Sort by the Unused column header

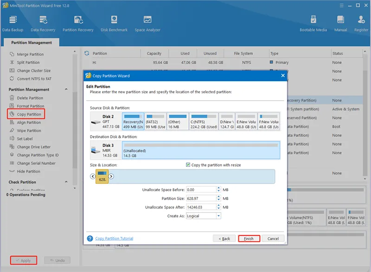(x=210, y=53)
